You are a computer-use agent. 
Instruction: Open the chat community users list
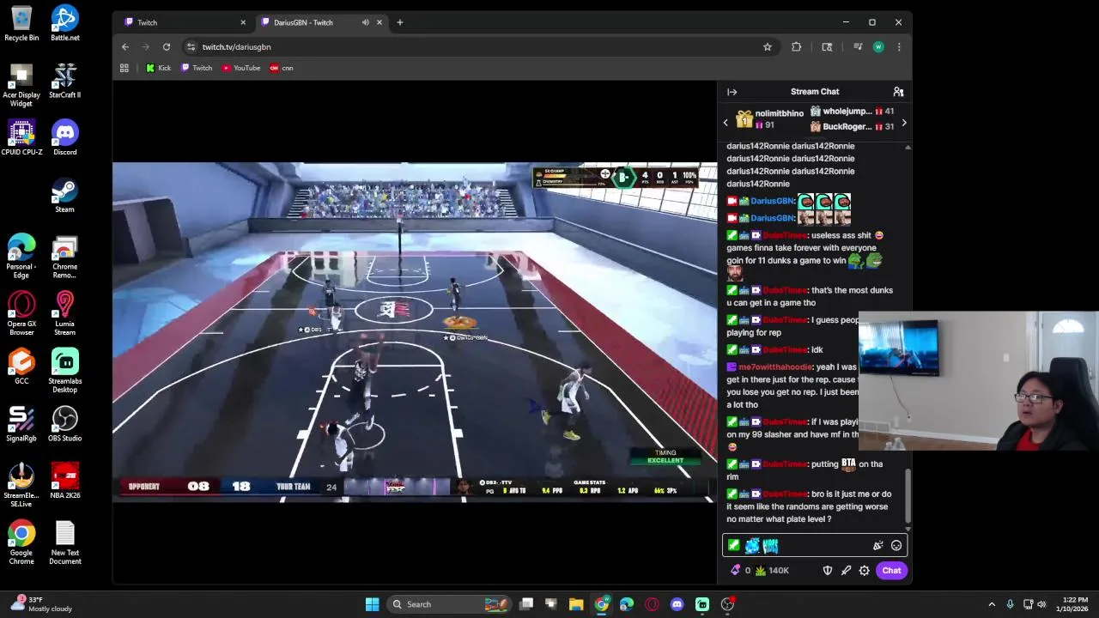898,92
